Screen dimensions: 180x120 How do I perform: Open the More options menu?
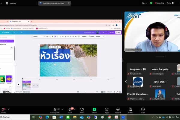[143, 110]
